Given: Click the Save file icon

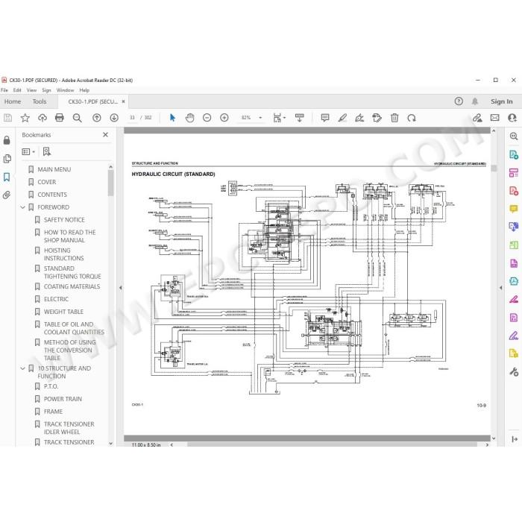Looking at the screenshot, I should 7,118.
